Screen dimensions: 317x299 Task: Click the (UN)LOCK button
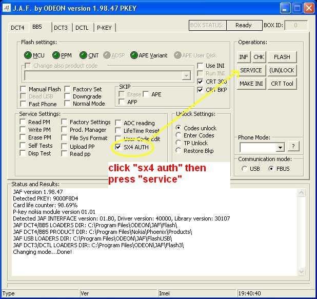click(282, 70)
